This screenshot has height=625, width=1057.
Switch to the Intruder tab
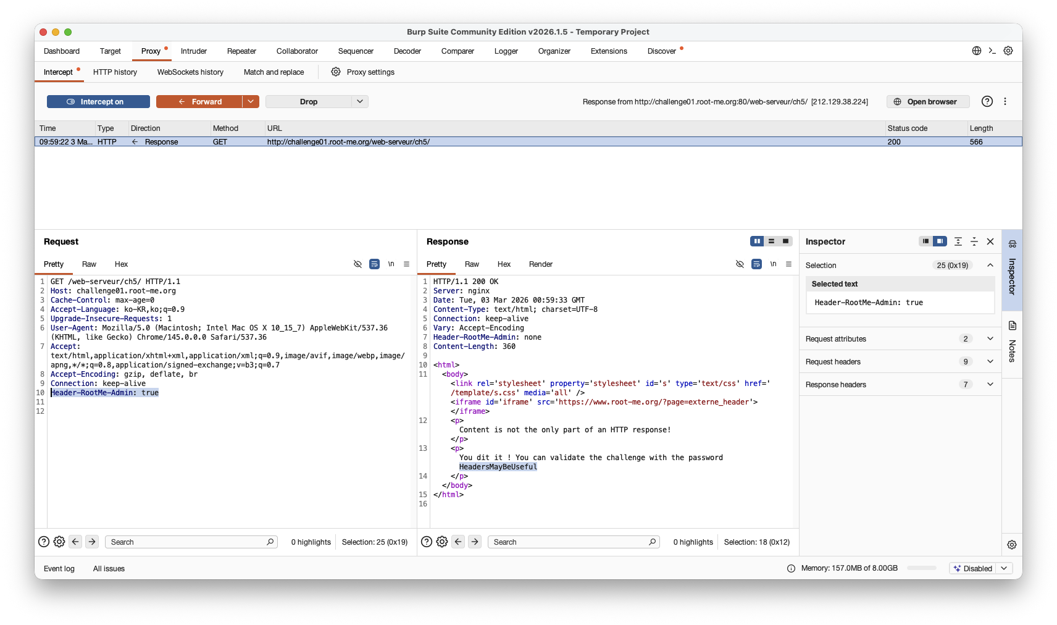(x=194, y=51)
